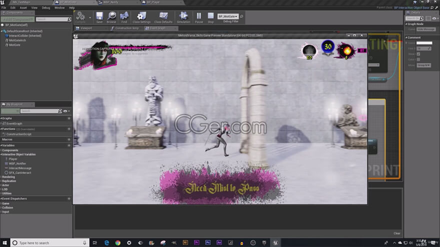Open the Asset menu
Viewport: 440px width, 247px height.
pyautogui.click(x=23, y=8)
